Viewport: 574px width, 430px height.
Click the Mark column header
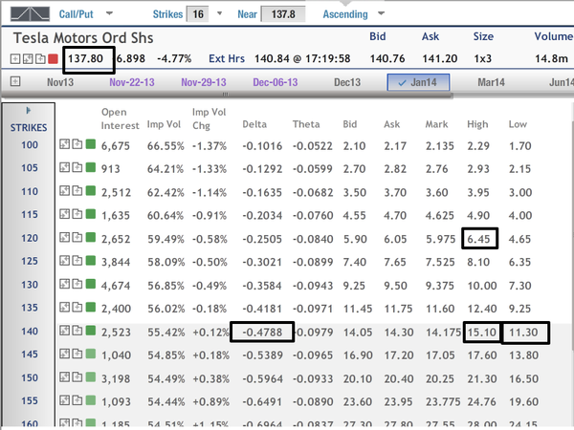pos(436,124)
